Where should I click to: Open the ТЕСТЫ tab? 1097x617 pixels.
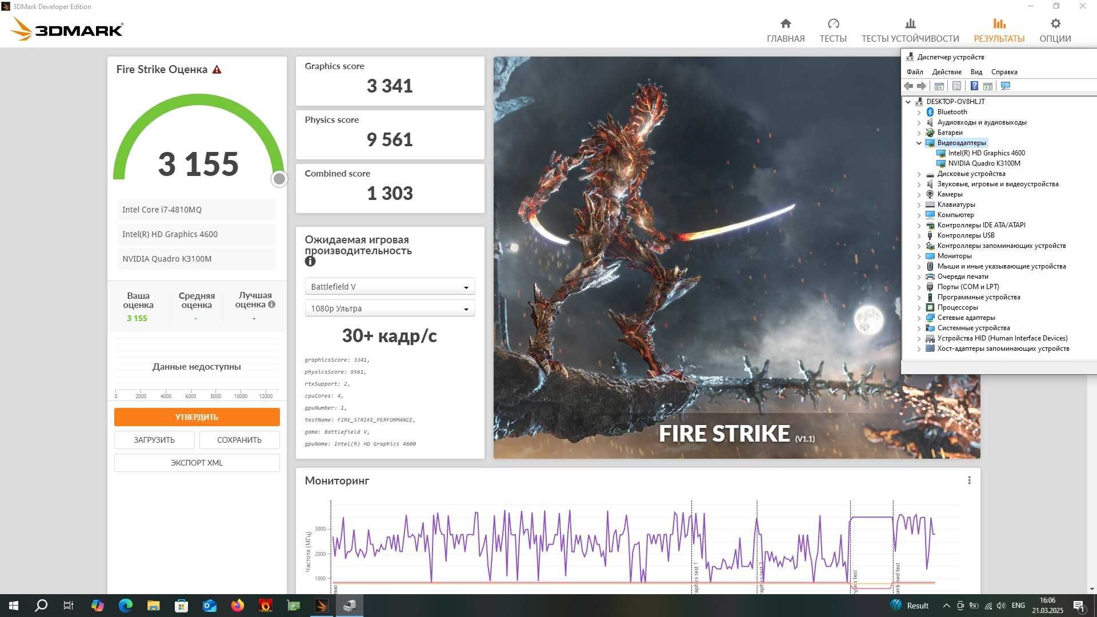coord(833,30)
